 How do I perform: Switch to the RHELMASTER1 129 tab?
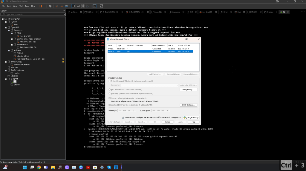pyautogui.click(x=136, y=12)
